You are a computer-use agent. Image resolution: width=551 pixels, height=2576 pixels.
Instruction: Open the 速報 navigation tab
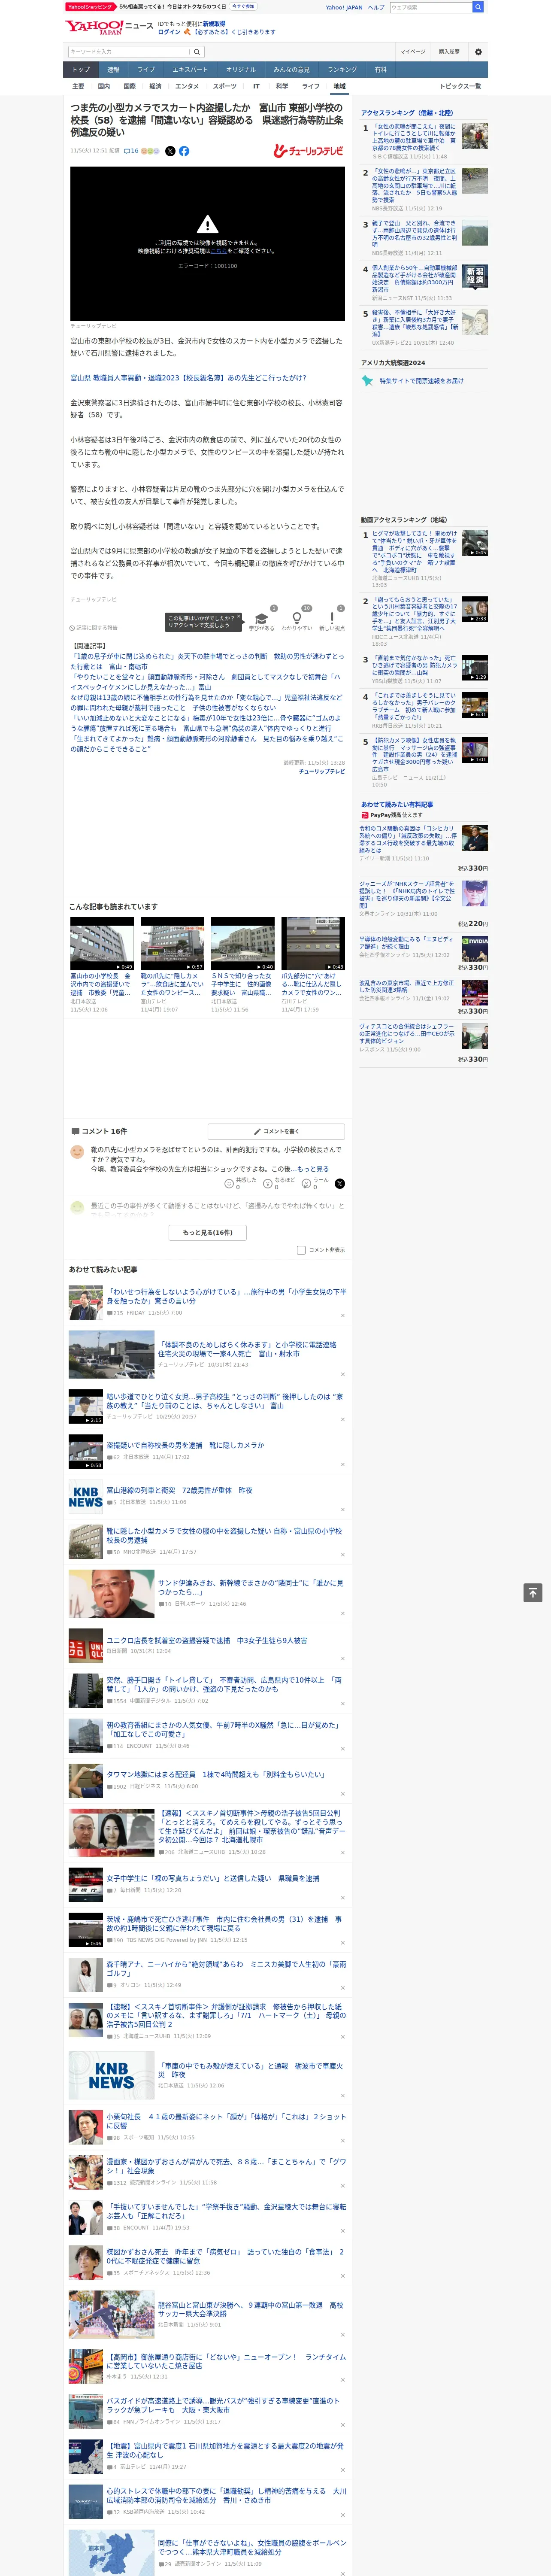[113, 70]
